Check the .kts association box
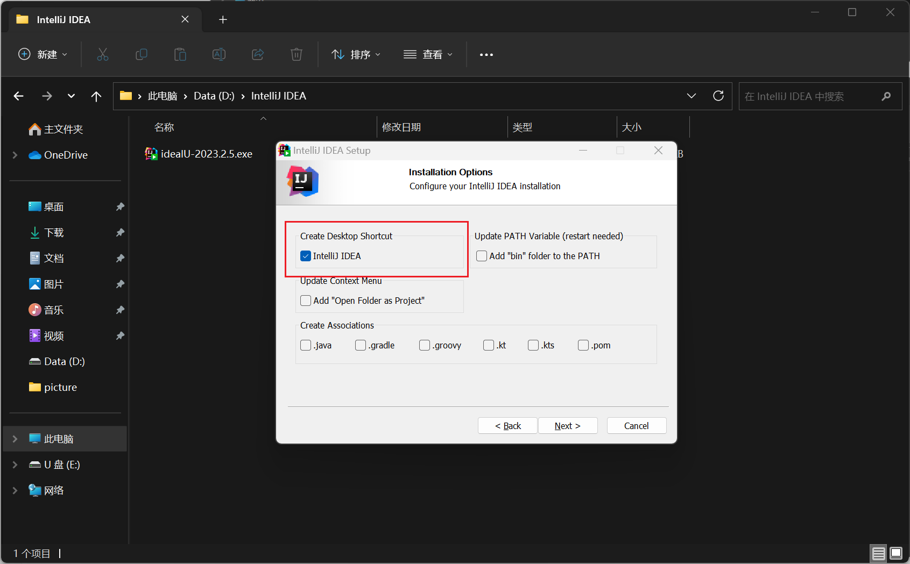 (x=533, y=345)
